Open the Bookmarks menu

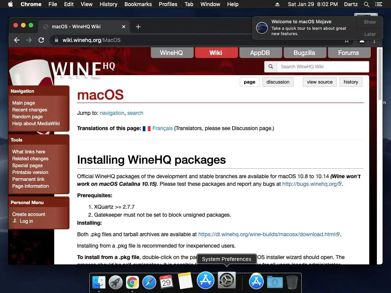(x=138, y=4)
